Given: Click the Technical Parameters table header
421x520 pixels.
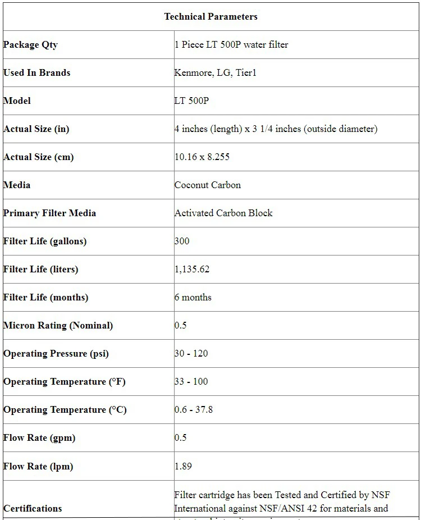Looking at the screenshot, I should [210, 16].
